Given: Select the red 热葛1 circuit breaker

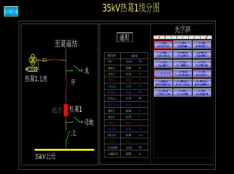Looking at the screenshot, I should click(x=66, y=110).
